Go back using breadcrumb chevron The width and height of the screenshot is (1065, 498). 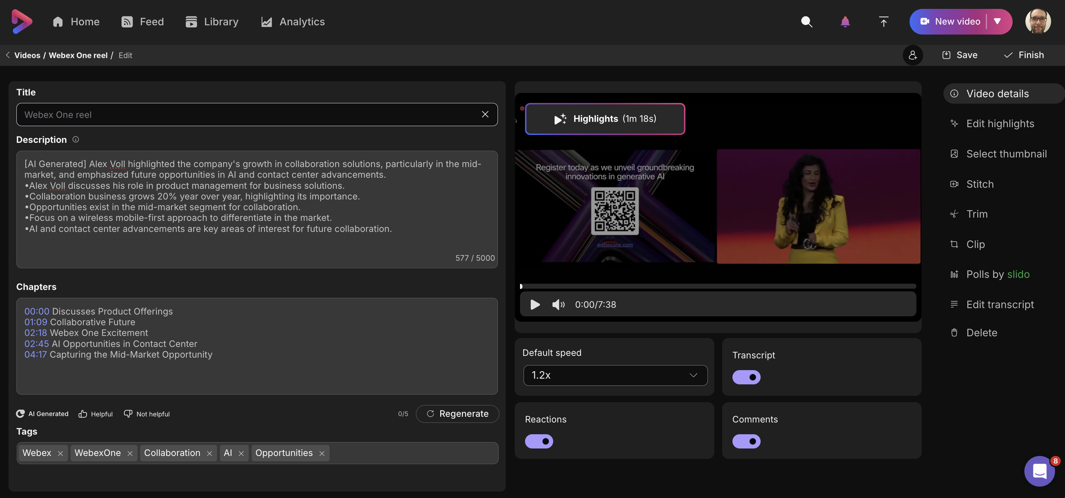click(7, 55)
